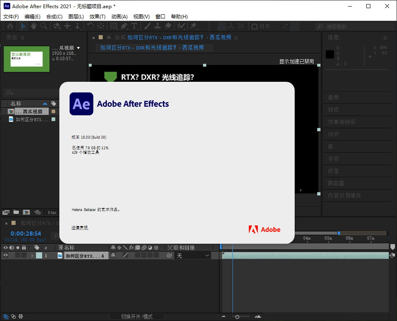
Task: Click the project thumbnail preview
Action: [x=27, y=59]
